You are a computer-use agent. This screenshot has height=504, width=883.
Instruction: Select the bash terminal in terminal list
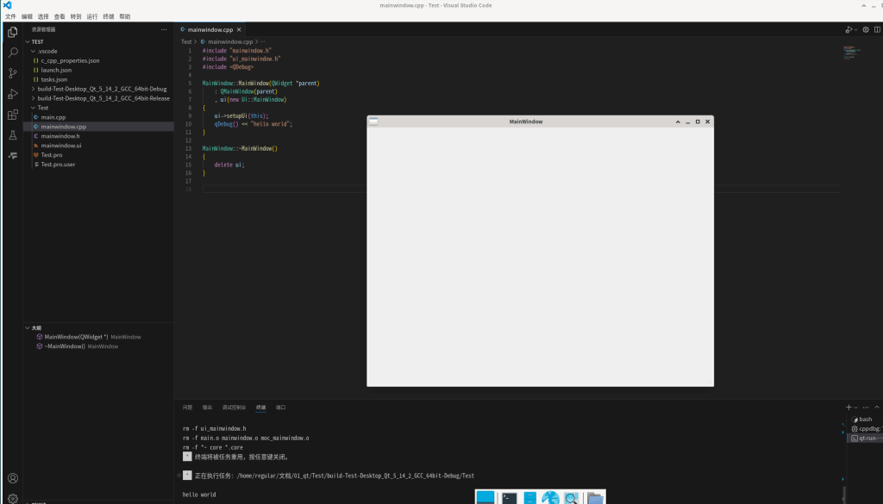(865, 420)
